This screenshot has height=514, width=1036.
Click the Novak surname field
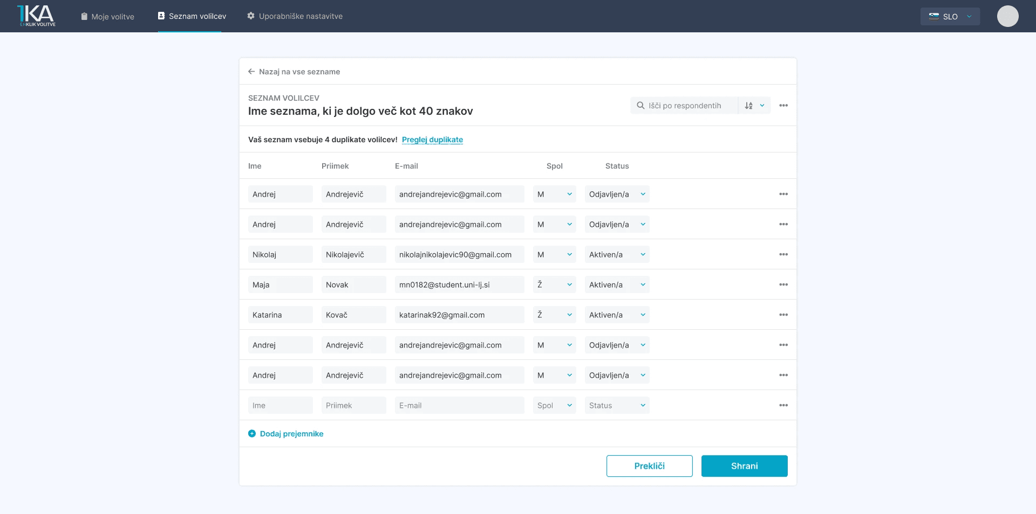coord(354,284)
